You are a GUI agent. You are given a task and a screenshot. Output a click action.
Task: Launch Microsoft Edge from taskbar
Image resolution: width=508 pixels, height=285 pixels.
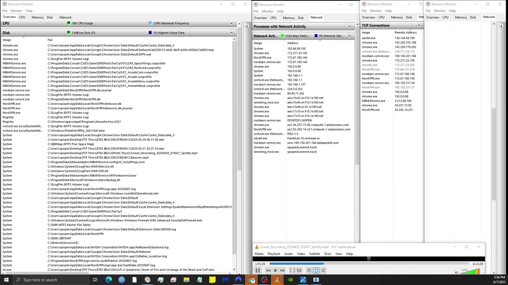coord(108,280)
